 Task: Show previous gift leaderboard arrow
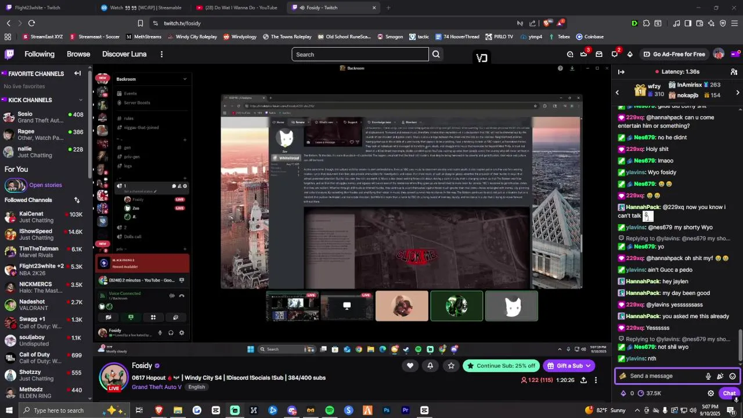pos(617,92)
